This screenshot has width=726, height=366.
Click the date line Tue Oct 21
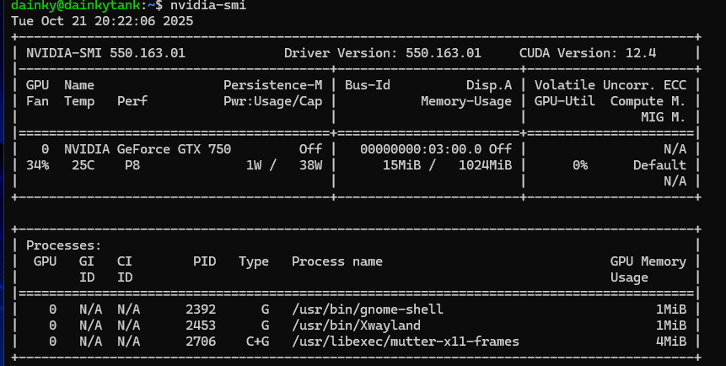102,20
